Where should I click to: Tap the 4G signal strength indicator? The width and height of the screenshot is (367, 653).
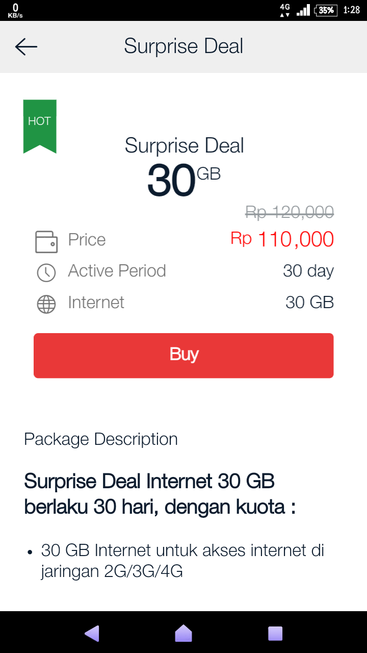coord(303,10)
